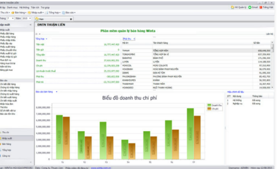Open the Danh mục menu
279x169 pixels.
(12, 8)
